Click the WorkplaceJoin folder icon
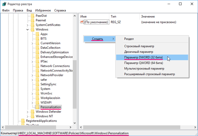The width and height of the screenshot is (198, 136). (x=37, y=98)
